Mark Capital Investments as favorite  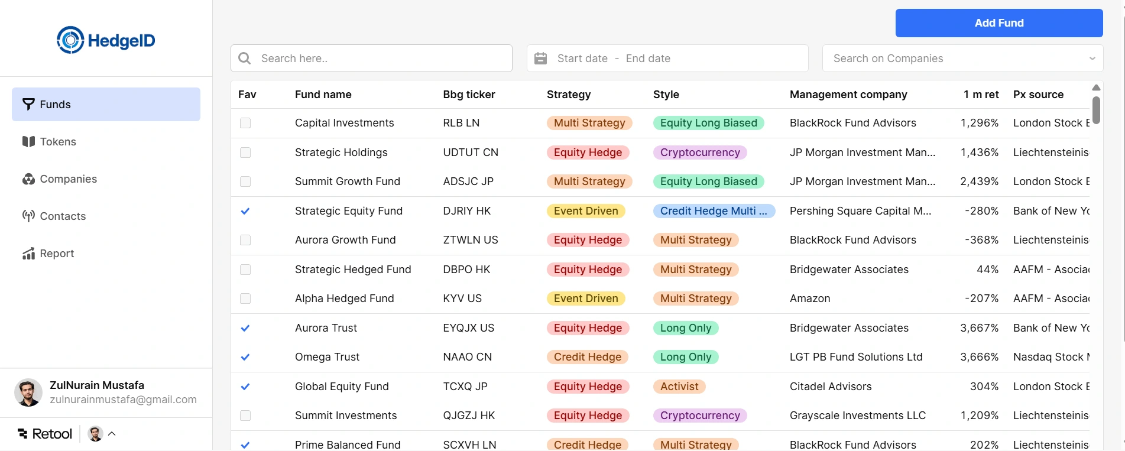pos(245,123)
